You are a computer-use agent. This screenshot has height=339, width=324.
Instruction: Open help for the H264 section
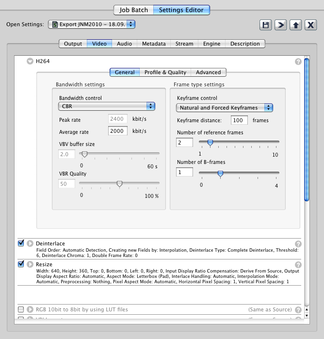pos(298,62)
